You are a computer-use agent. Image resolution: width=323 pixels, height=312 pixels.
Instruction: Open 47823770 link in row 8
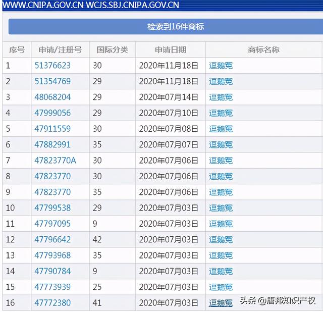tap(52, 176)
